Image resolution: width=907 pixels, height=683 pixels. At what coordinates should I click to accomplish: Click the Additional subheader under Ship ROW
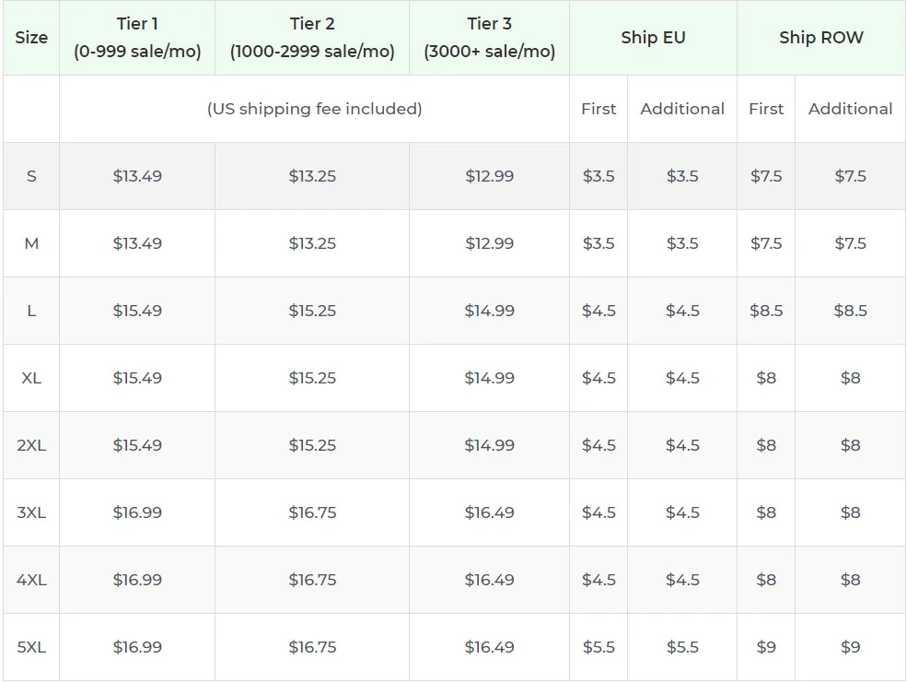(850, 109)
